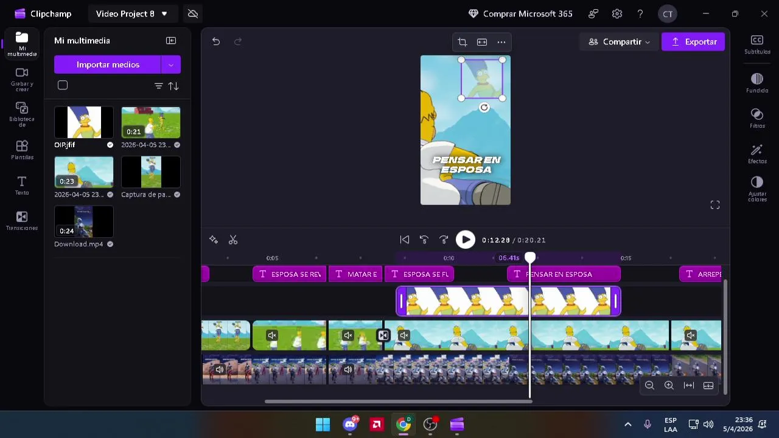Skip to the start of the video

[404, 240]
